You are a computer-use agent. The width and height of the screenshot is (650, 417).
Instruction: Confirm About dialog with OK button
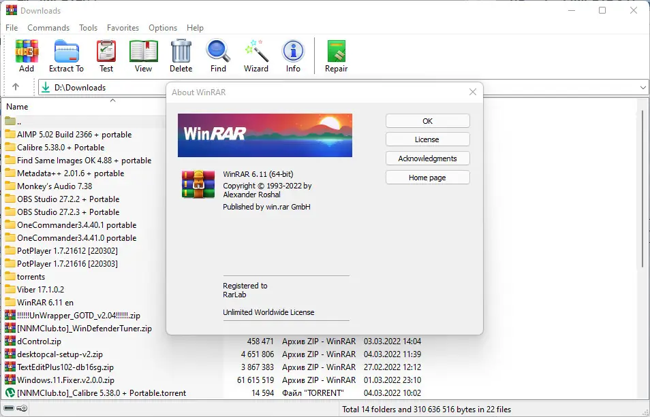click(427, 121)
